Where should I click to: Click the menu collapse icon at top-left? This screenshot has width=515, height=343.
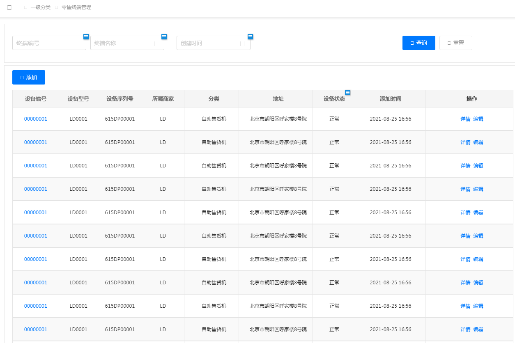9,7
